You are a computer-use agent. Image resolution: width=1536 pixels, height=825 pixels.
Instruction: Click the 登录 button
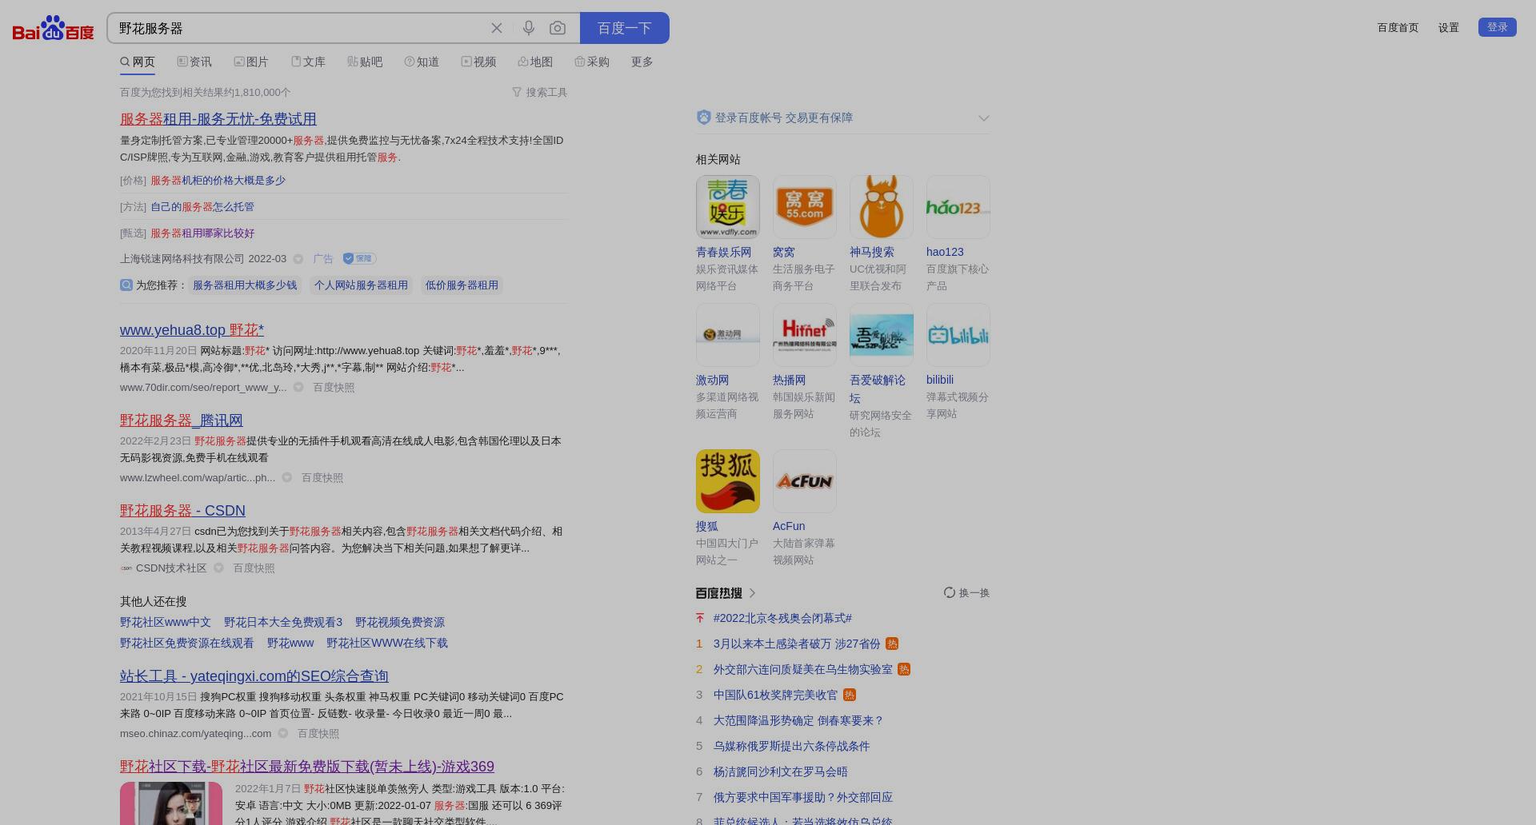(x=1498, y=27)
